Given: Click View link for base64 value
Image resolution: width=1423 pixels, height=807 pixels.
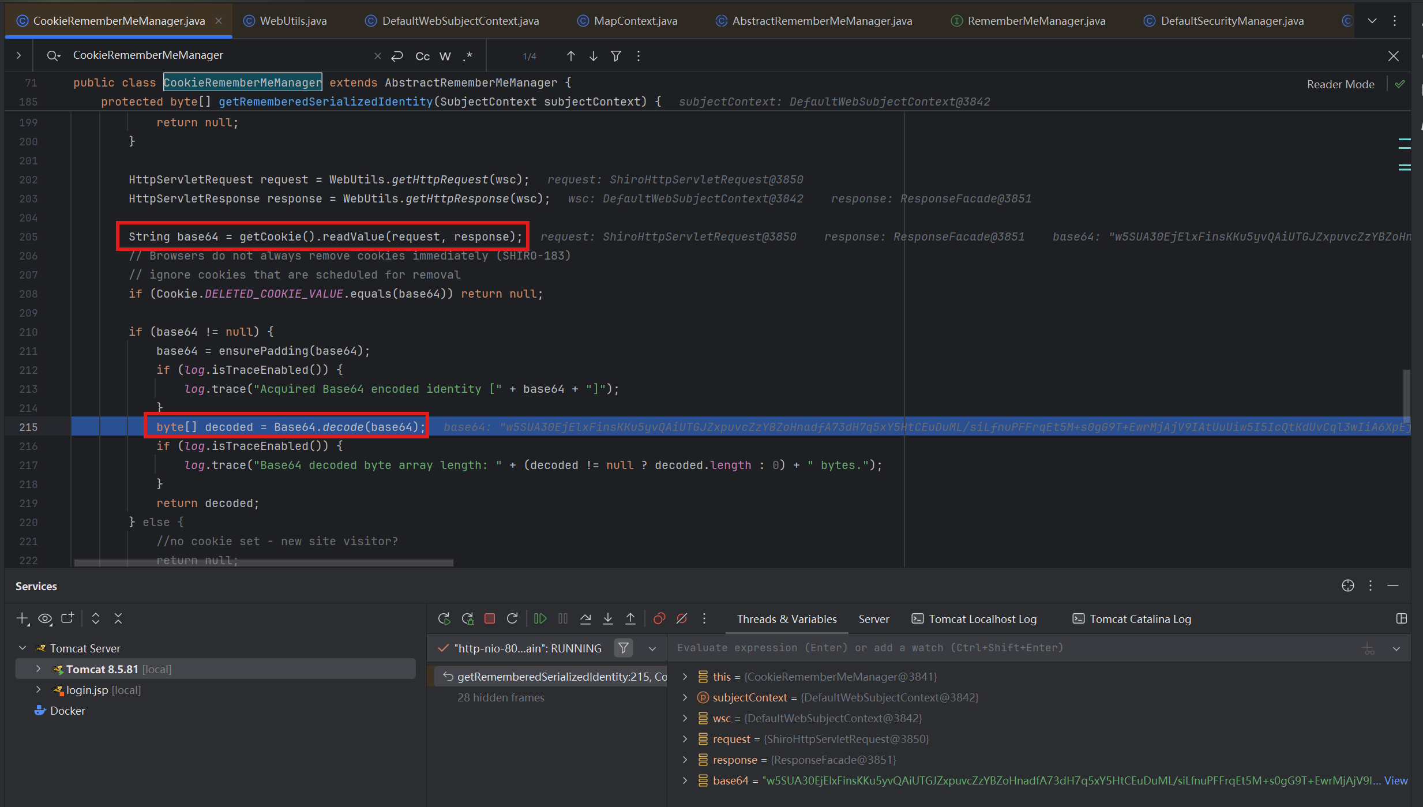Looking at the screenshot, I should [1396, 780].
